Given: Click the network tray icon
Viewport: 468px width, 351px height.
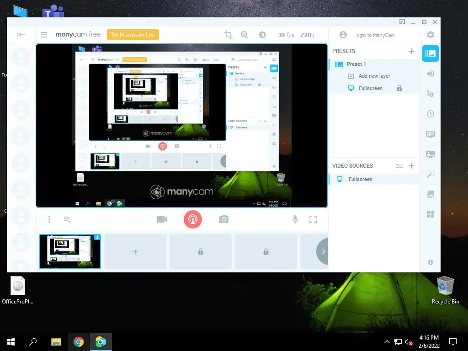Looking at the screenshot, I should (398, 342).
